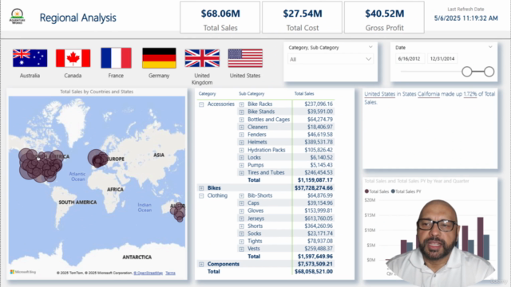The width and height of the screenshot is (511, 287).
Task: Collapse the Accessories category row
Action: tap(201, 104)
